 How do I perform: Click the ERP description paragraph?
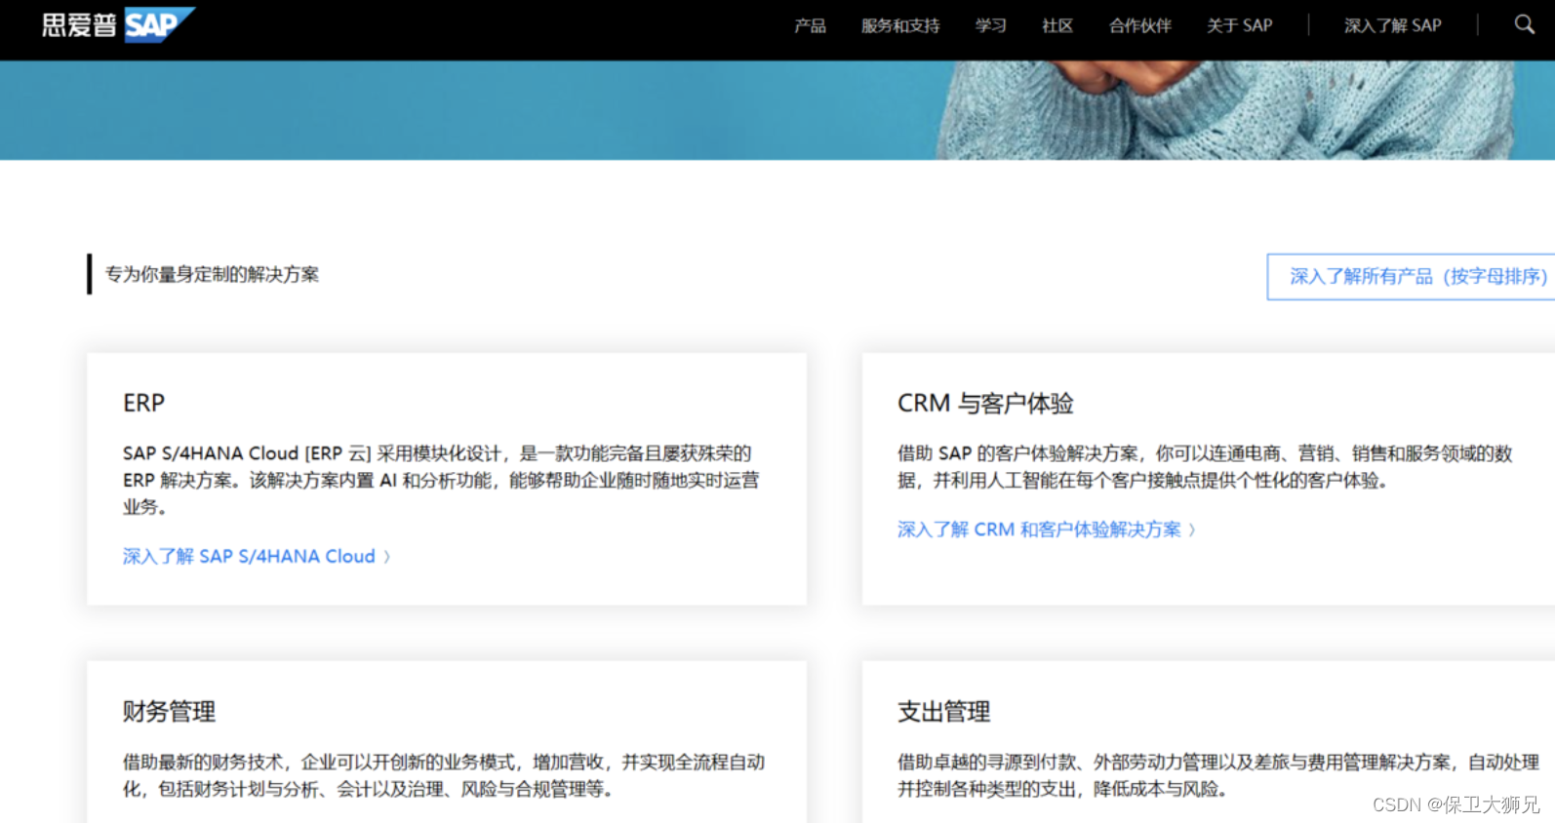coord(441,480)
